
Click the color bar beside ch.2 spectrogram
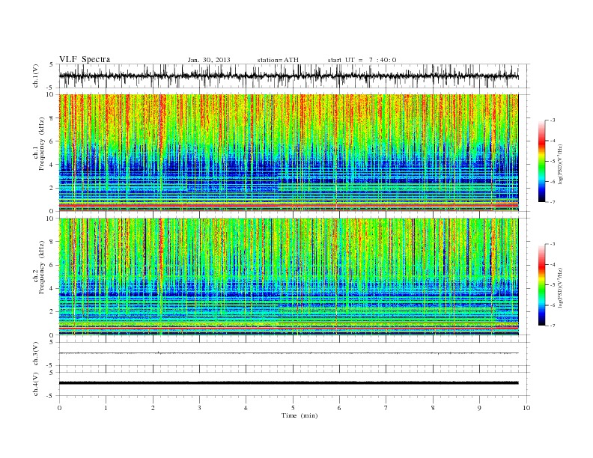(x=541, y=285)
